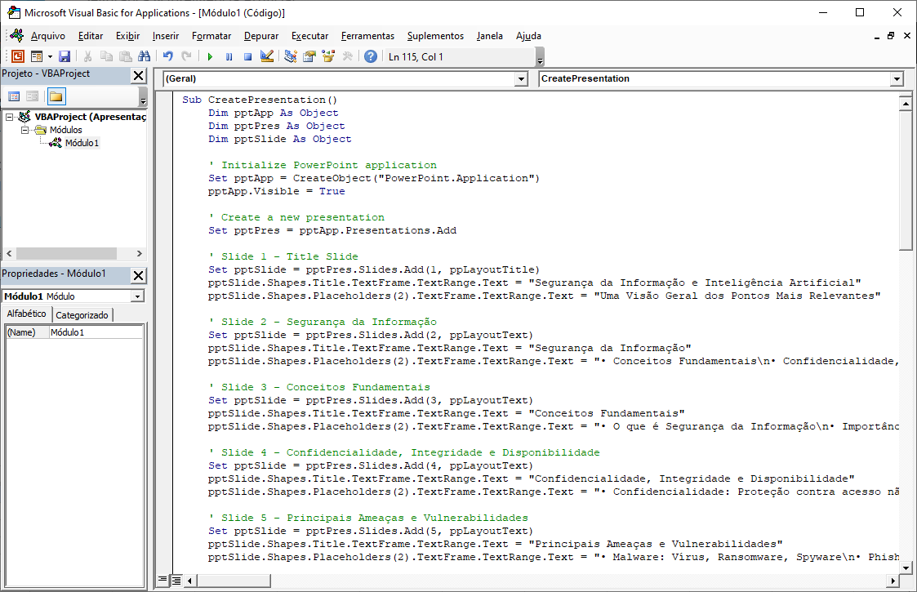Click the Redo arrow icon
917x592 pixels.
pos(186,56)
